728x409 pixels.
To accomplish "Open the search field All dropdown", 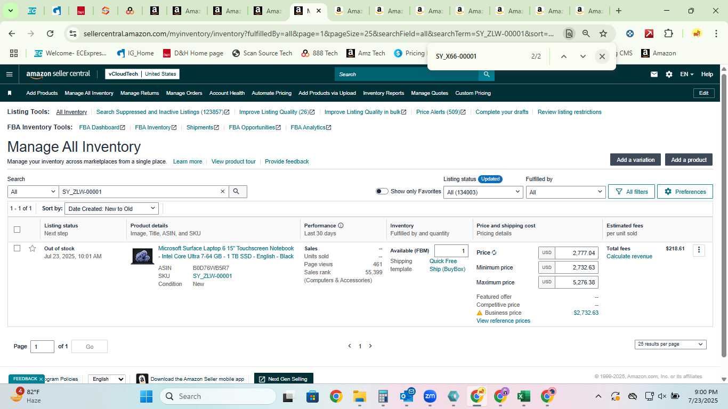I will click(33, 192).
